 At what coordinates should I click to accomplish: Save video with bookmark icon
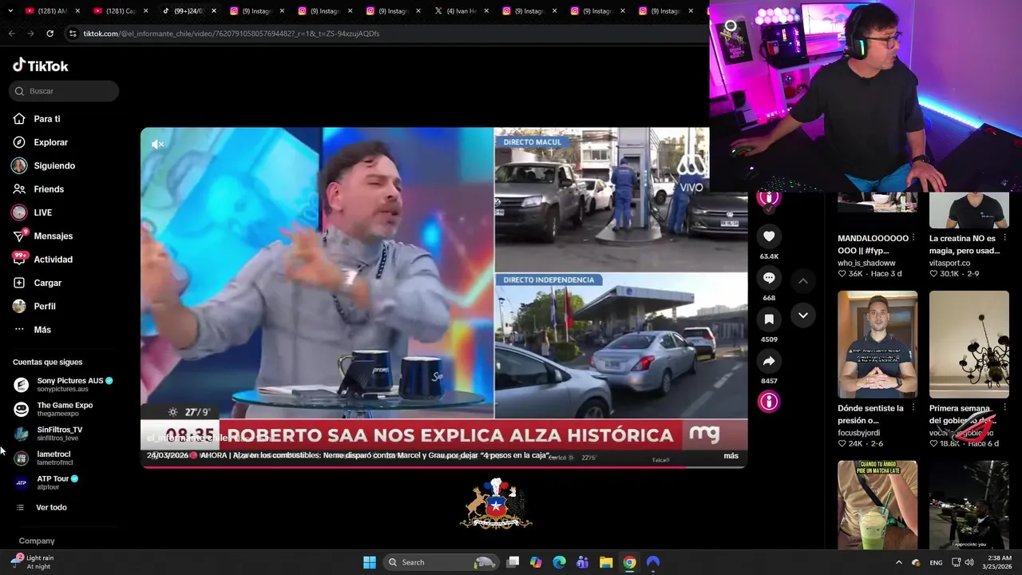(x=769, y=319)
